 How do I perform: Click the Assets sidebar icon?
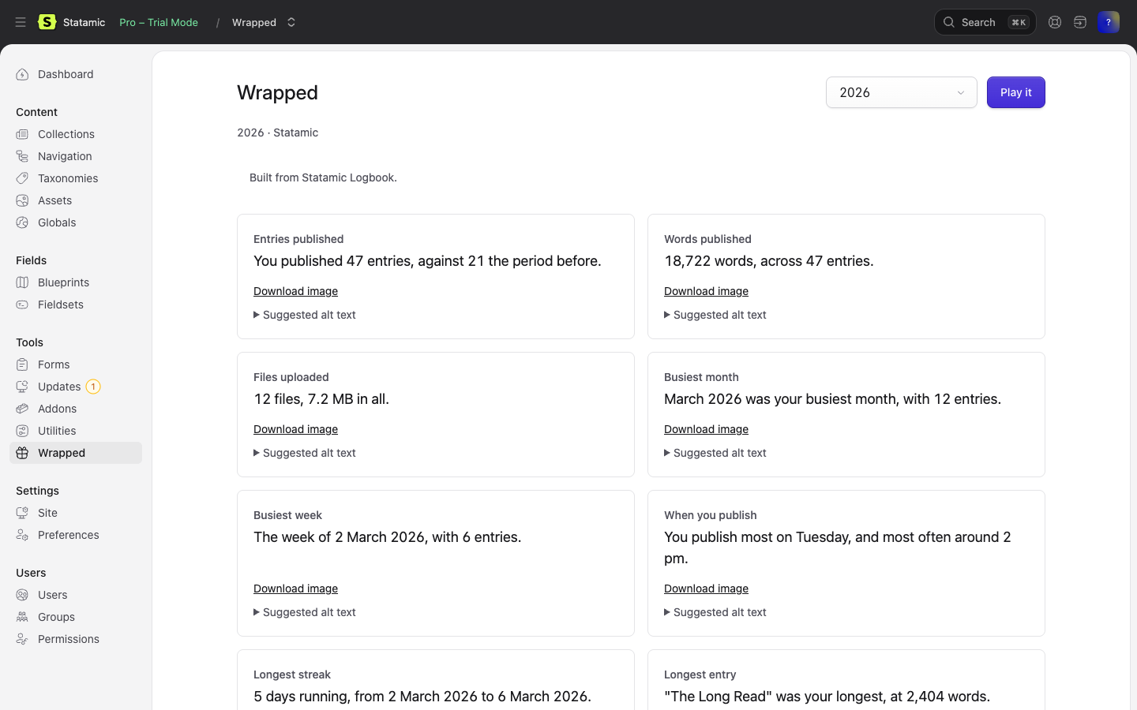[22, 200]
